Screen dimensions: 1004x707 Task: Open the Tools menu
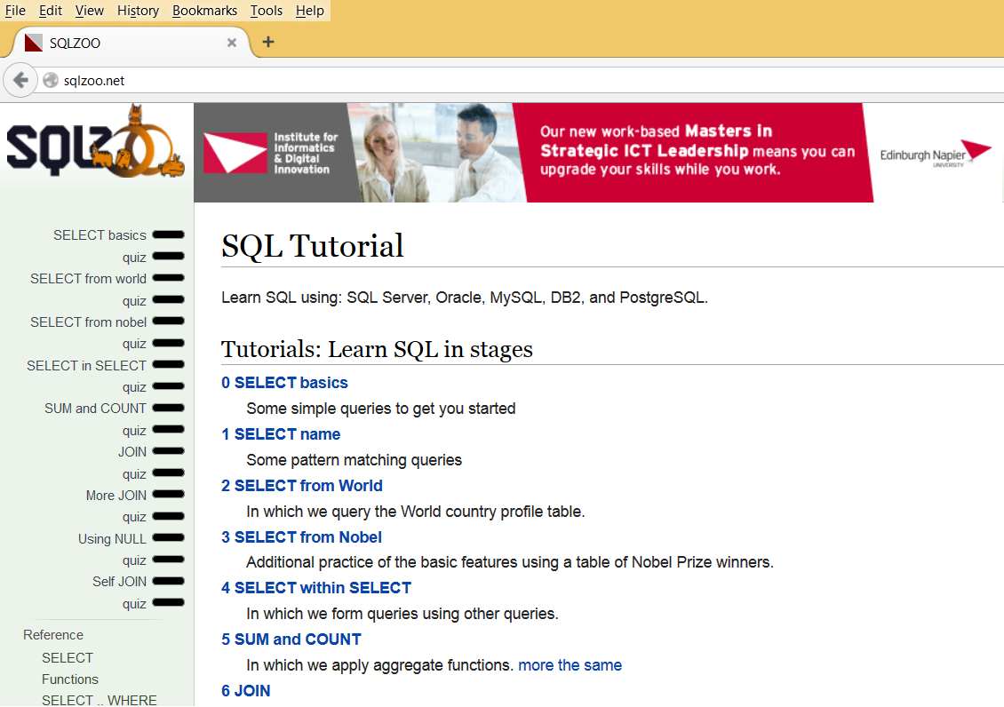(x=267, y=11)
